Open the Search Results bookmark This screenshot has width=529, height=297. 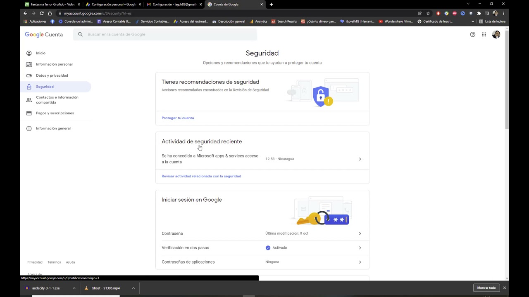click(284, 21)
